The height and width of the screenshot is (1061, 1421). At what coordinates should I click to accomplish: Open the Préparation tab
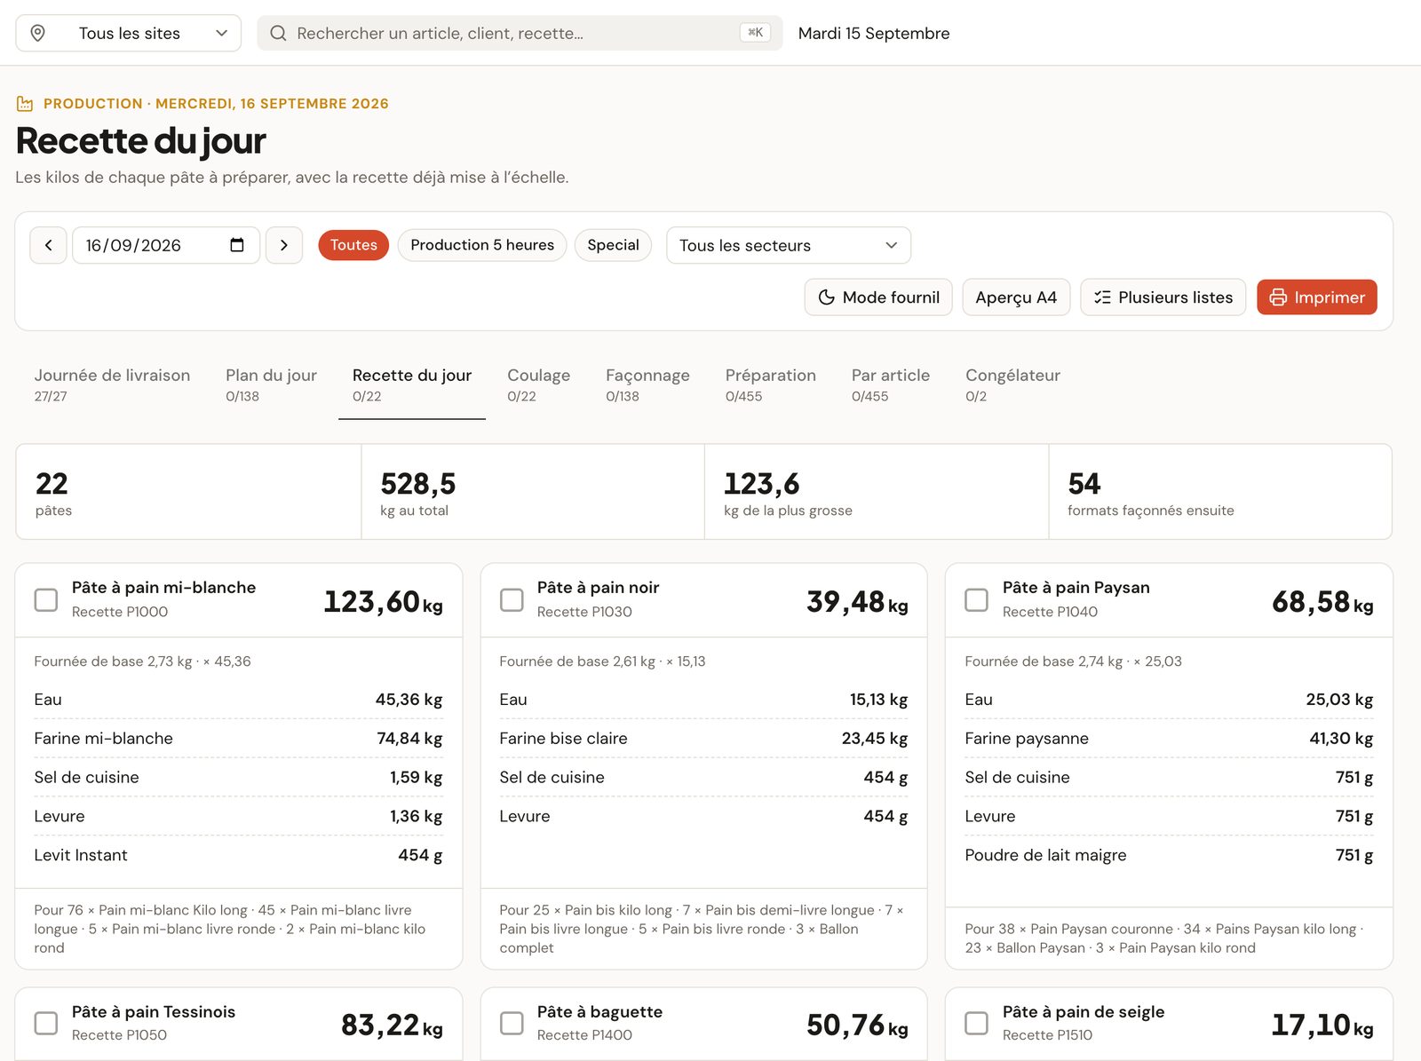770,384
